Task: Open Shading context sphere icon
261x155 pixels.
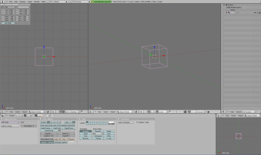Action: pos(22,116)
